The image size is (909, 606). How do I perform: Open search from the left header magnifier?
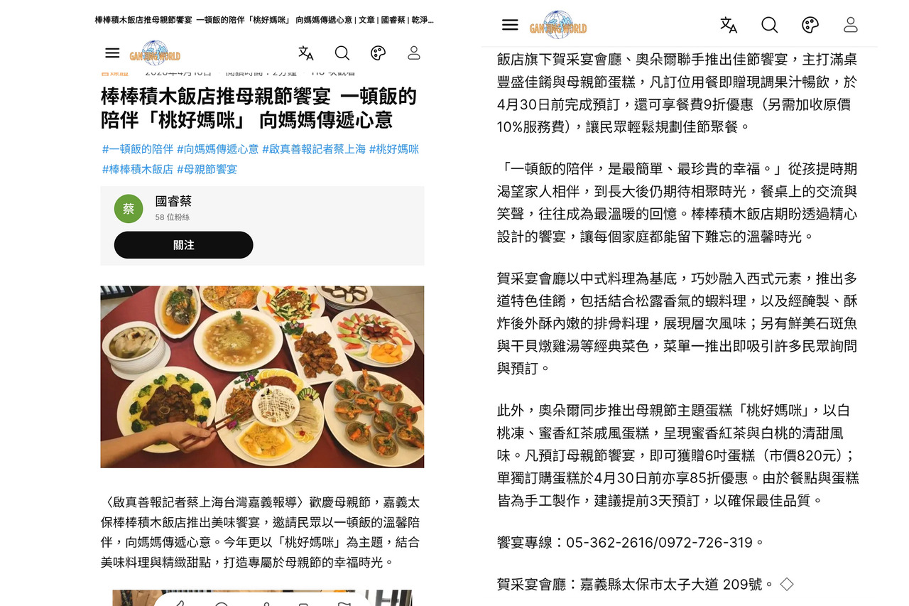(x=342, y=53)
